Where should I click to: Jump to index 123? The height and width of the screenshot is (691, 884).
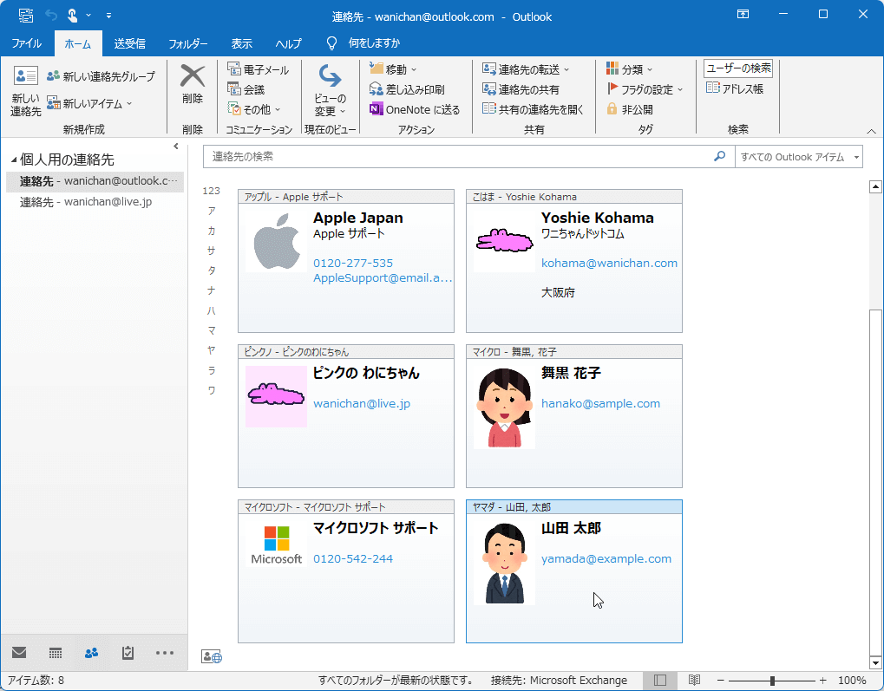click(x=212, y=191)
